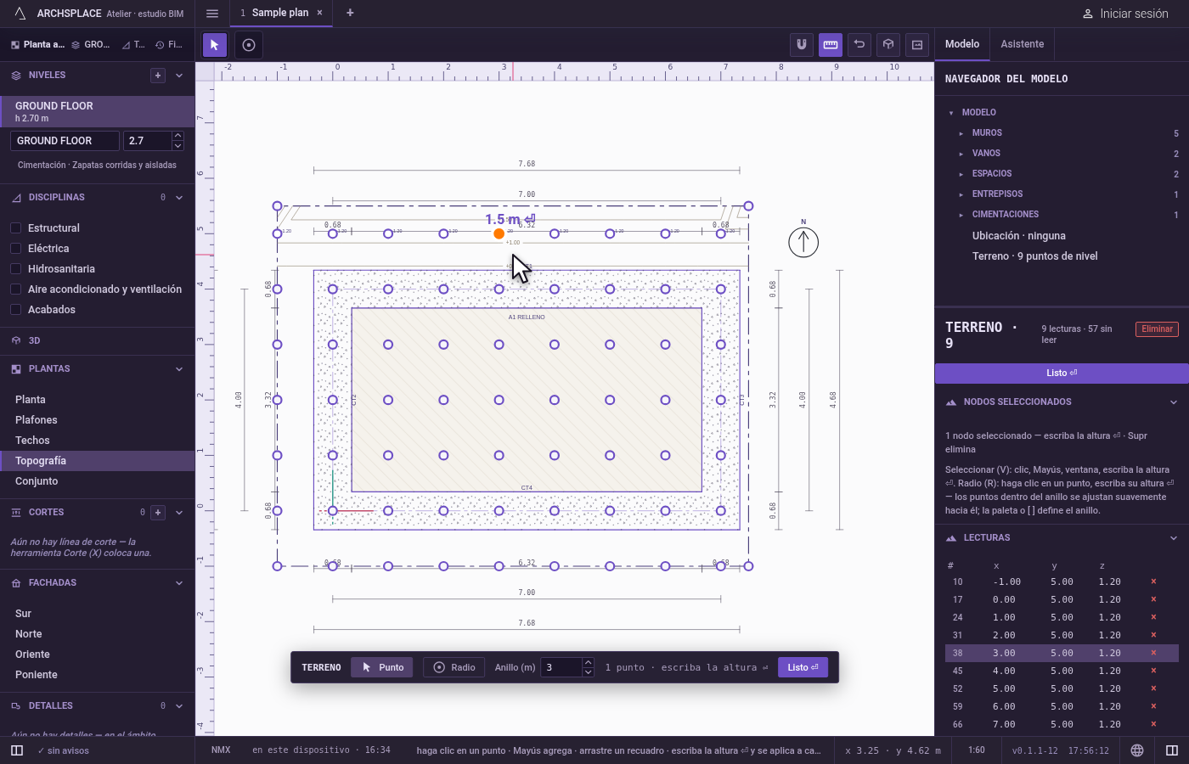Select the Punto terrain mode button
Image resolution: width=1189 pixels, height=764 pixels.
click(x=382, y=667)
